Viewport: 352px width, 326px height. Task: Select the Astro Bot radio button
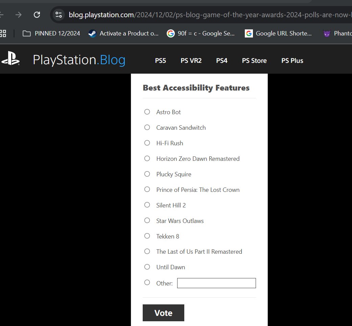[147, 111]
